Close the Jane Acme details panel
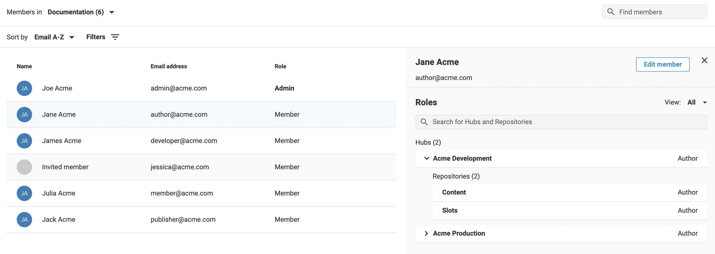Image resolution: width=715 pixels, height=254 pixels. [704, 60]
